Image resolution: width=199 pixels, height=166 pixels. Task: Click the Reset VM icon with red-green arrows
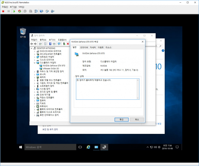tap(20, 11)
